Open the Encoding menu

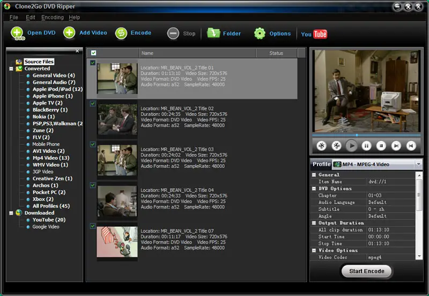tap(52, 17)
